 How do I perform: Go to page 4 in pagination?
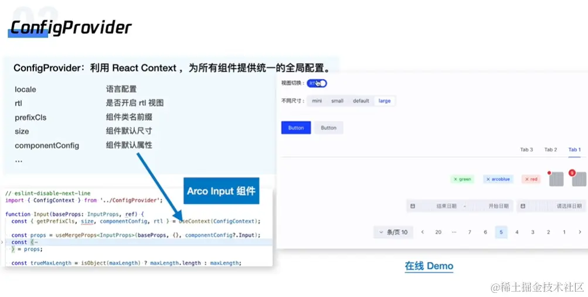(x=516, y=232)
